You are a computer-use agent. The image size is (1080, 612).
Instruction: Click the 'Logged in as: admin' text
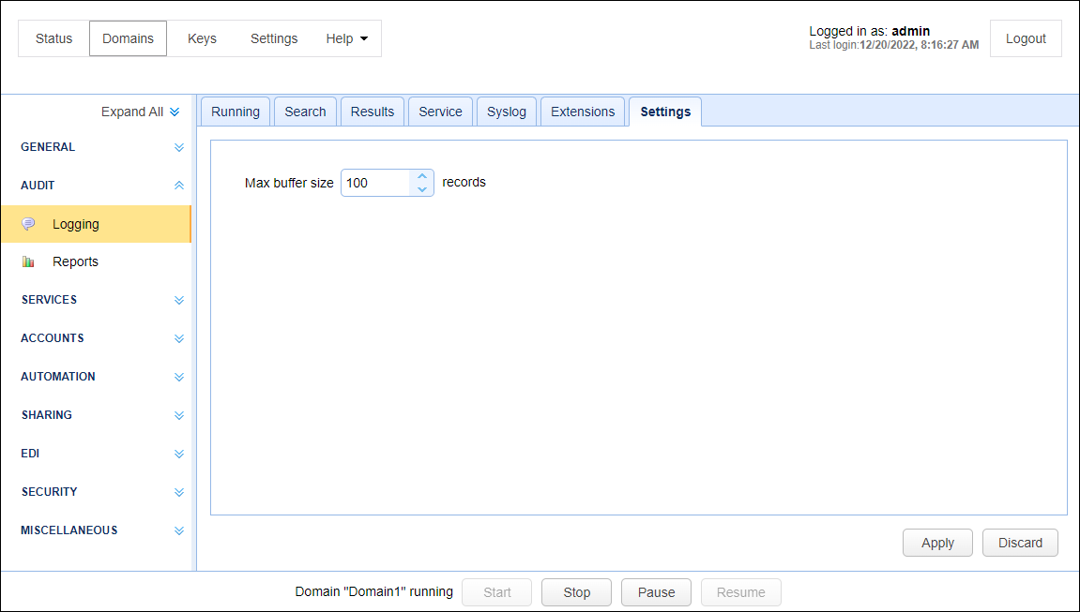point(869,31)
